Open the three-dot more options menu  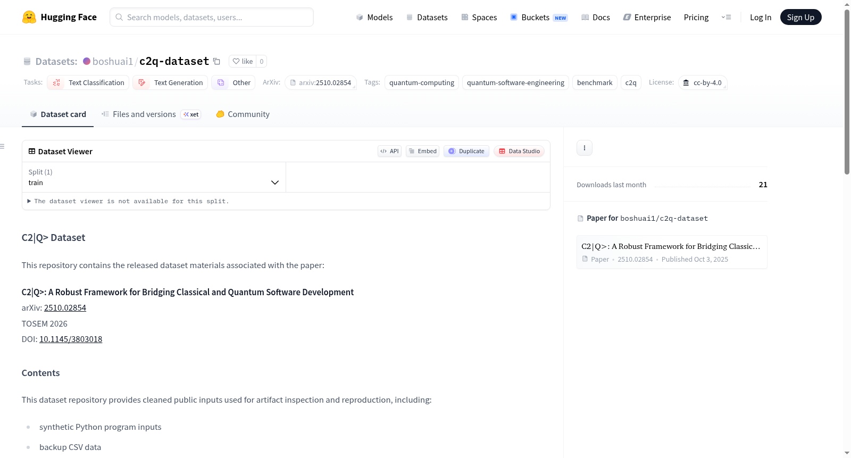pos(585,148)
